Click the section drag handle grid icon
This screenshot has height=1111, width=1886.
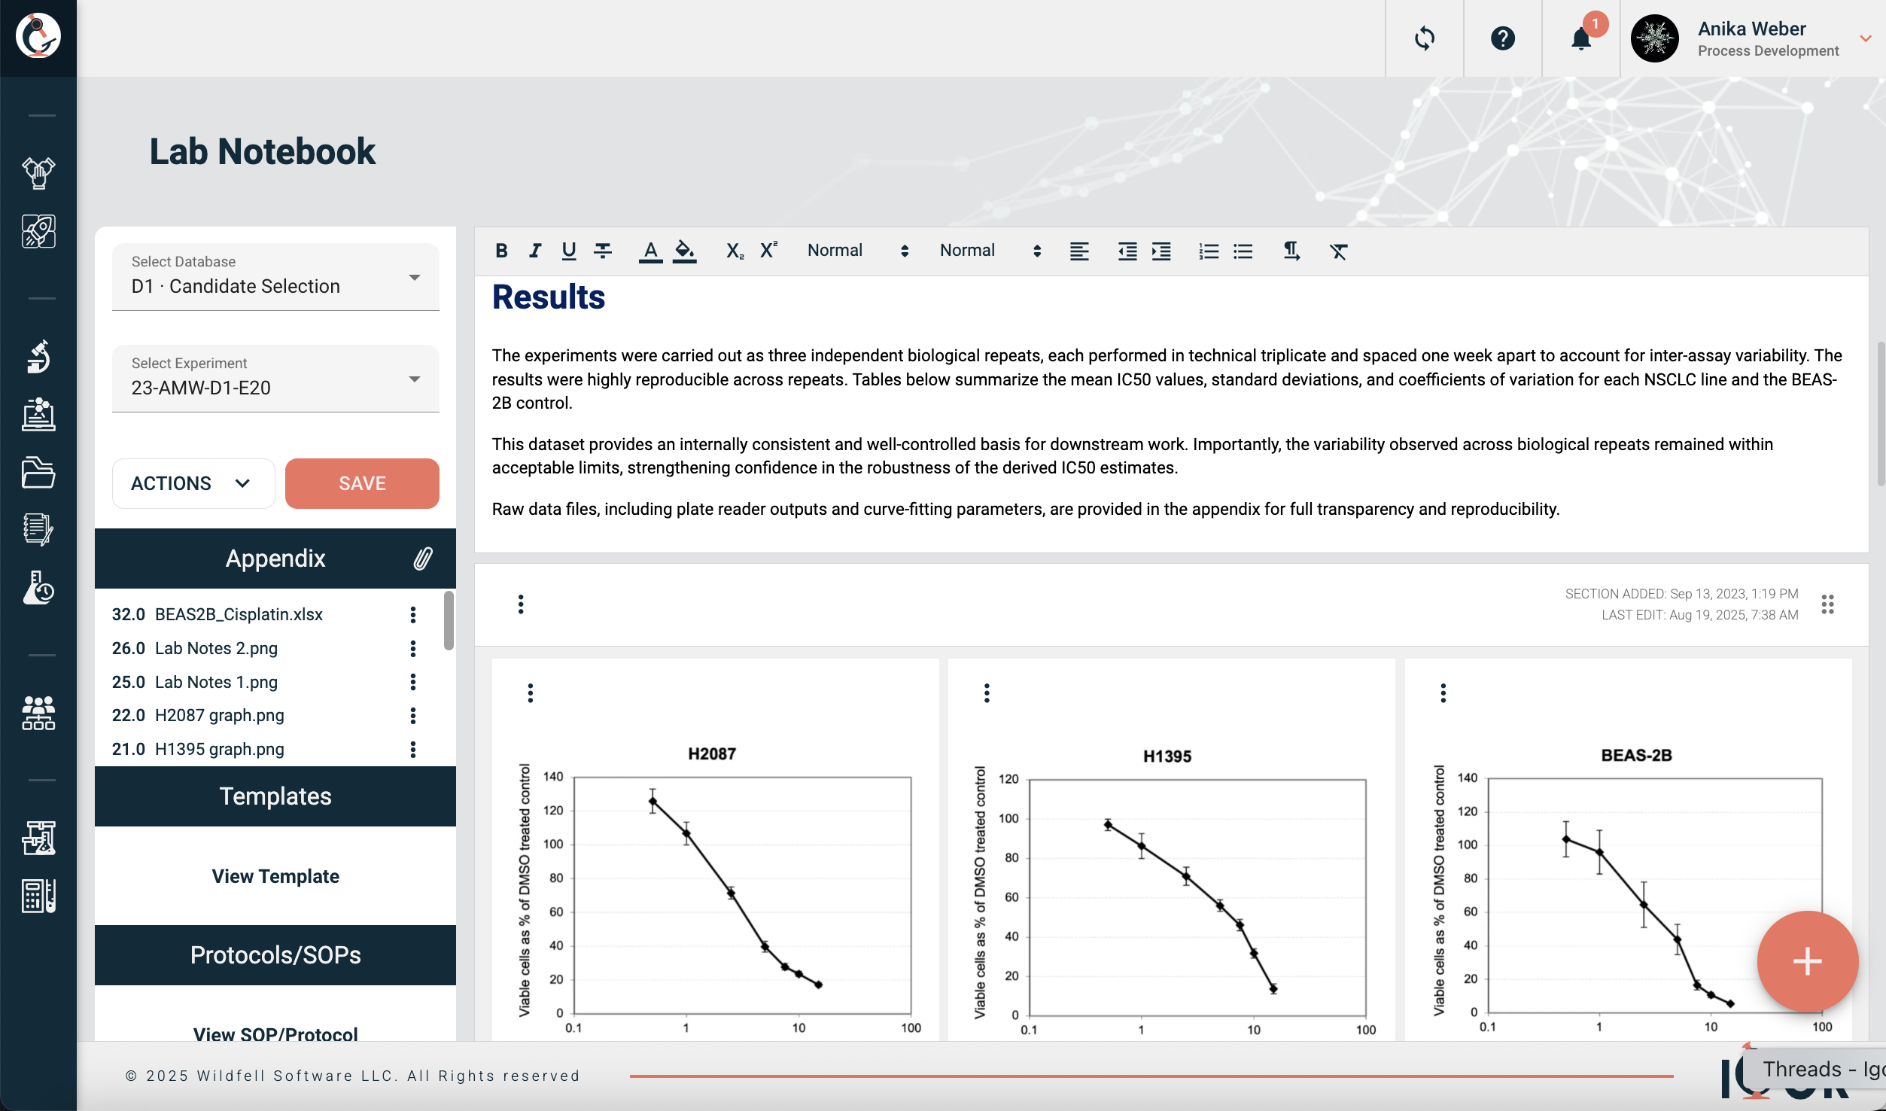tap(1828, 604)
